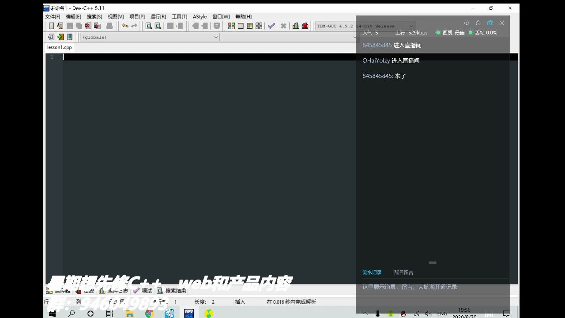
Task: Click the lock icon in livestream overlay
Action: pos(478,23)
